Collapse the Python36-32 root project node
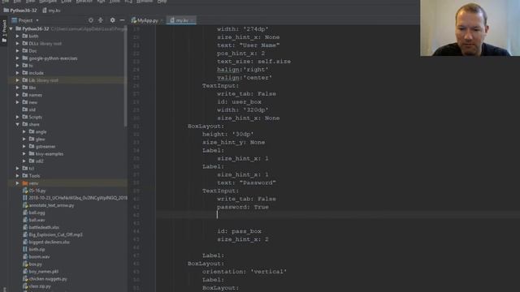The height and width of the screenshot is (292, 520). pos(11,29)
